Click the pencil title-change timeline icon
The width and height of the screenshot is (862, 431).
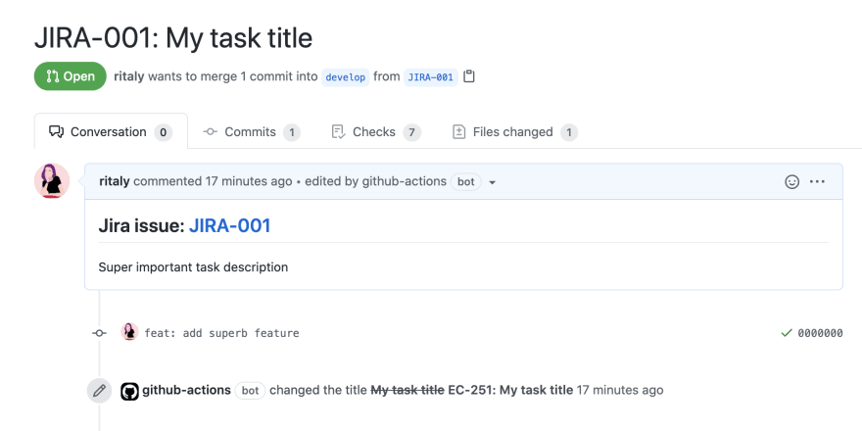click(99, 390)
